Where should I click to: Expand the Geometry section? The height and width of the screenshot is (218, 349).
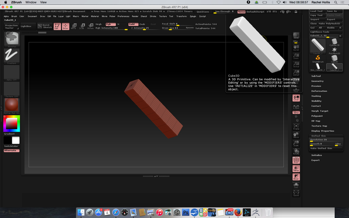317,81
